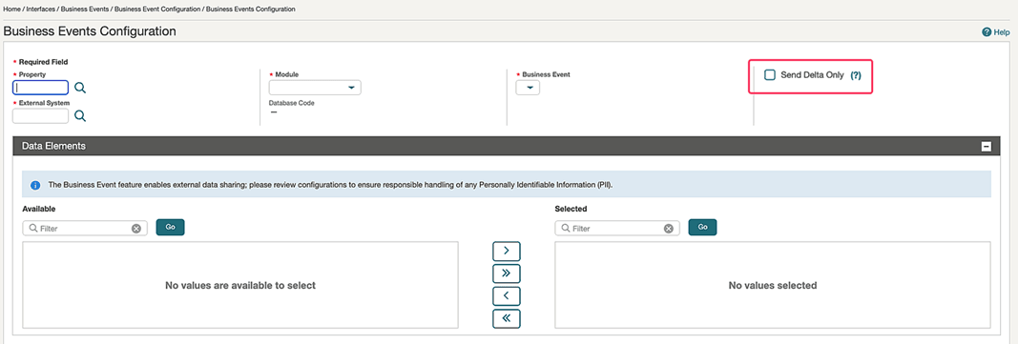
Task: Clear the Selected filter with X icon
Action: (669, 228)
